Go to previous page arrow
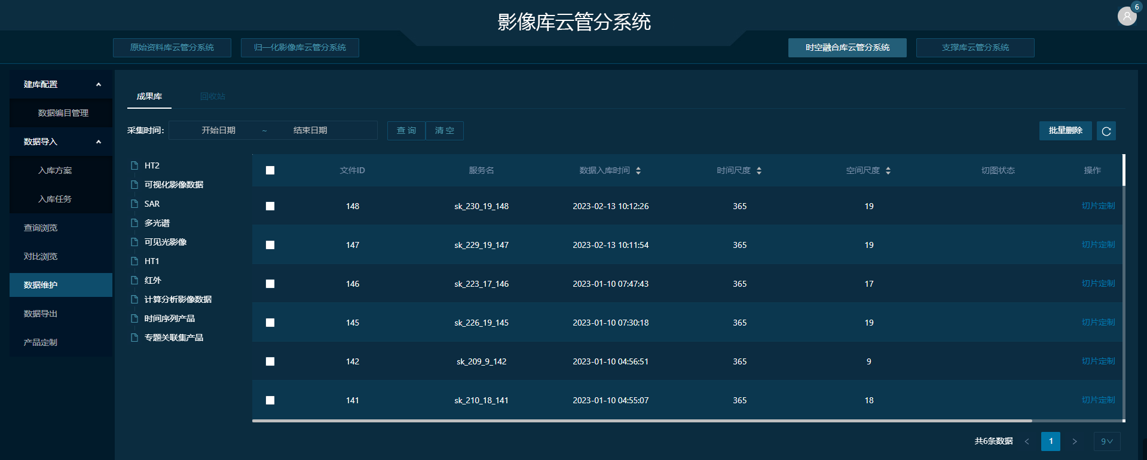 pyautogui.click(x=1027, y=441)
